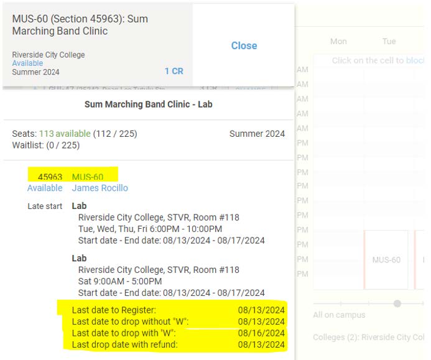Close the MUS-60 section details panel
Image resolution: width=431 pixels, height=360 pixels.
244,45
